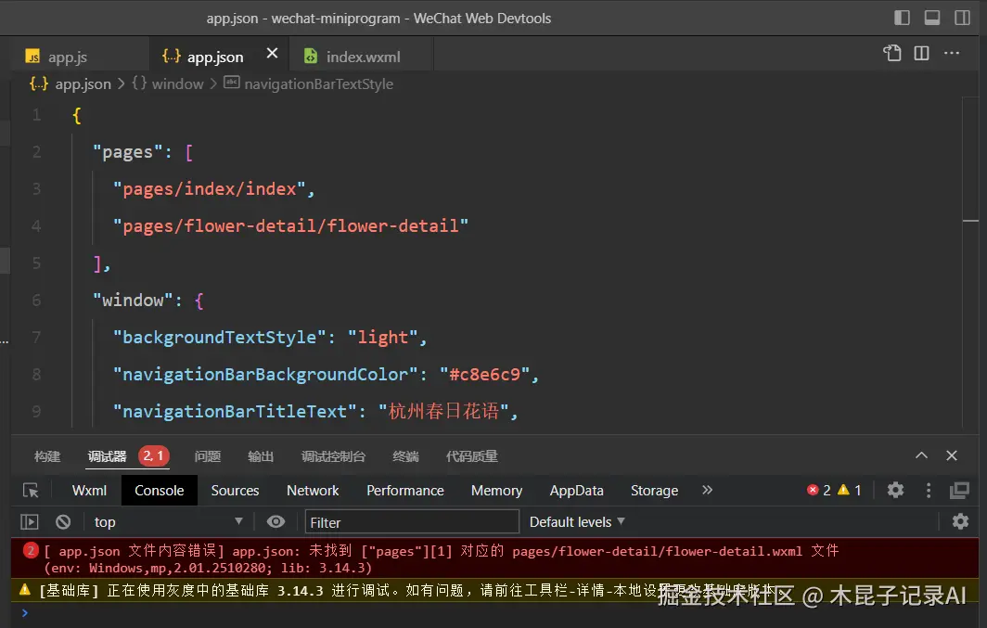This screenshot has height=628, width=987.
Task: Open devtools vertical dots menu
Action: 929,490
